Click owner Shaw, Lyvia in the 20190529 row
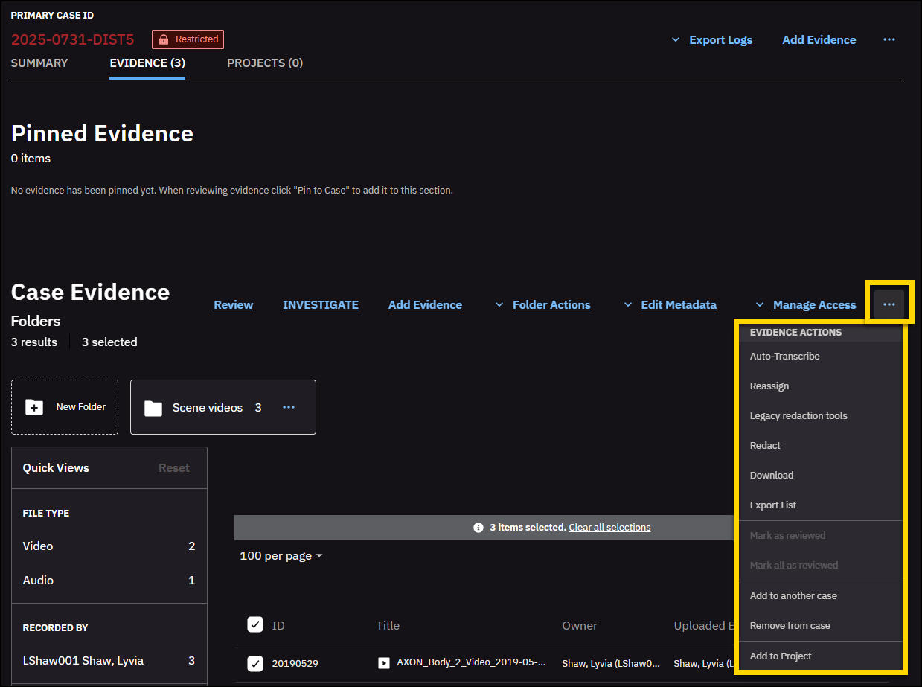This screenshot has width=922, height=687. [x=611, y=663]
